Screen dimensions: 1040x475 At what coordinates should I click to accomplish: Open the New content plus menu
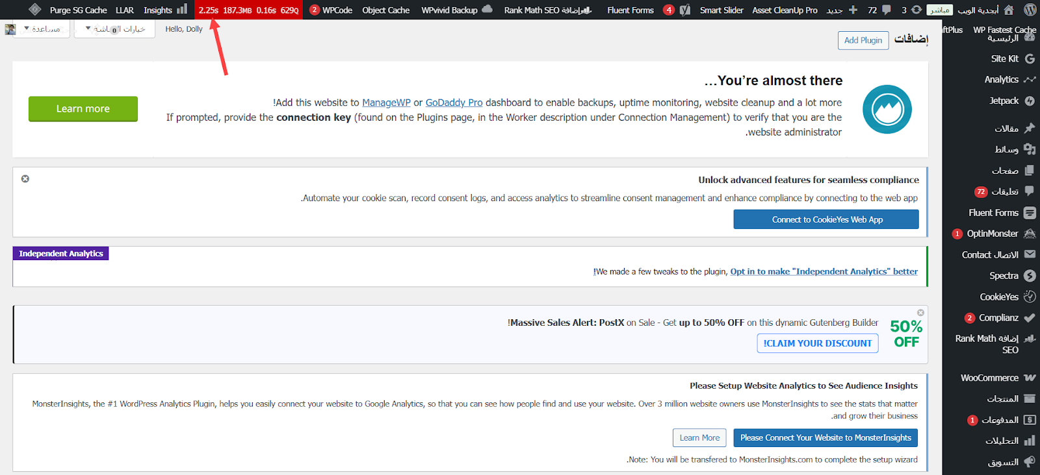pos(843,10)
